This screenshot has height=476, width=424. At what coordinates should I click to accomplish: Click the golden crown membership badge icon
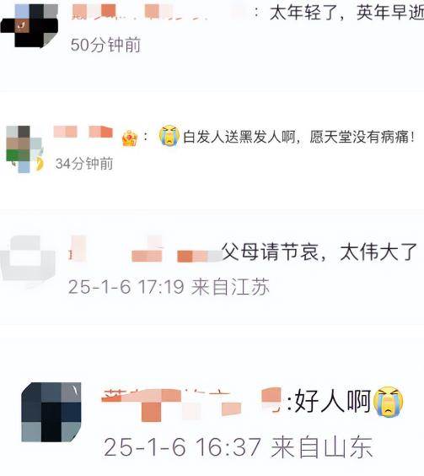[x=130, y=138]
